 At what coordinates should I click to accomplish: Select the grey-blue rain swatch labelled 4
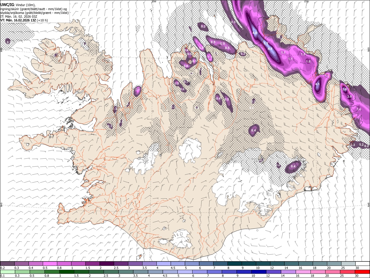point(155,272)
